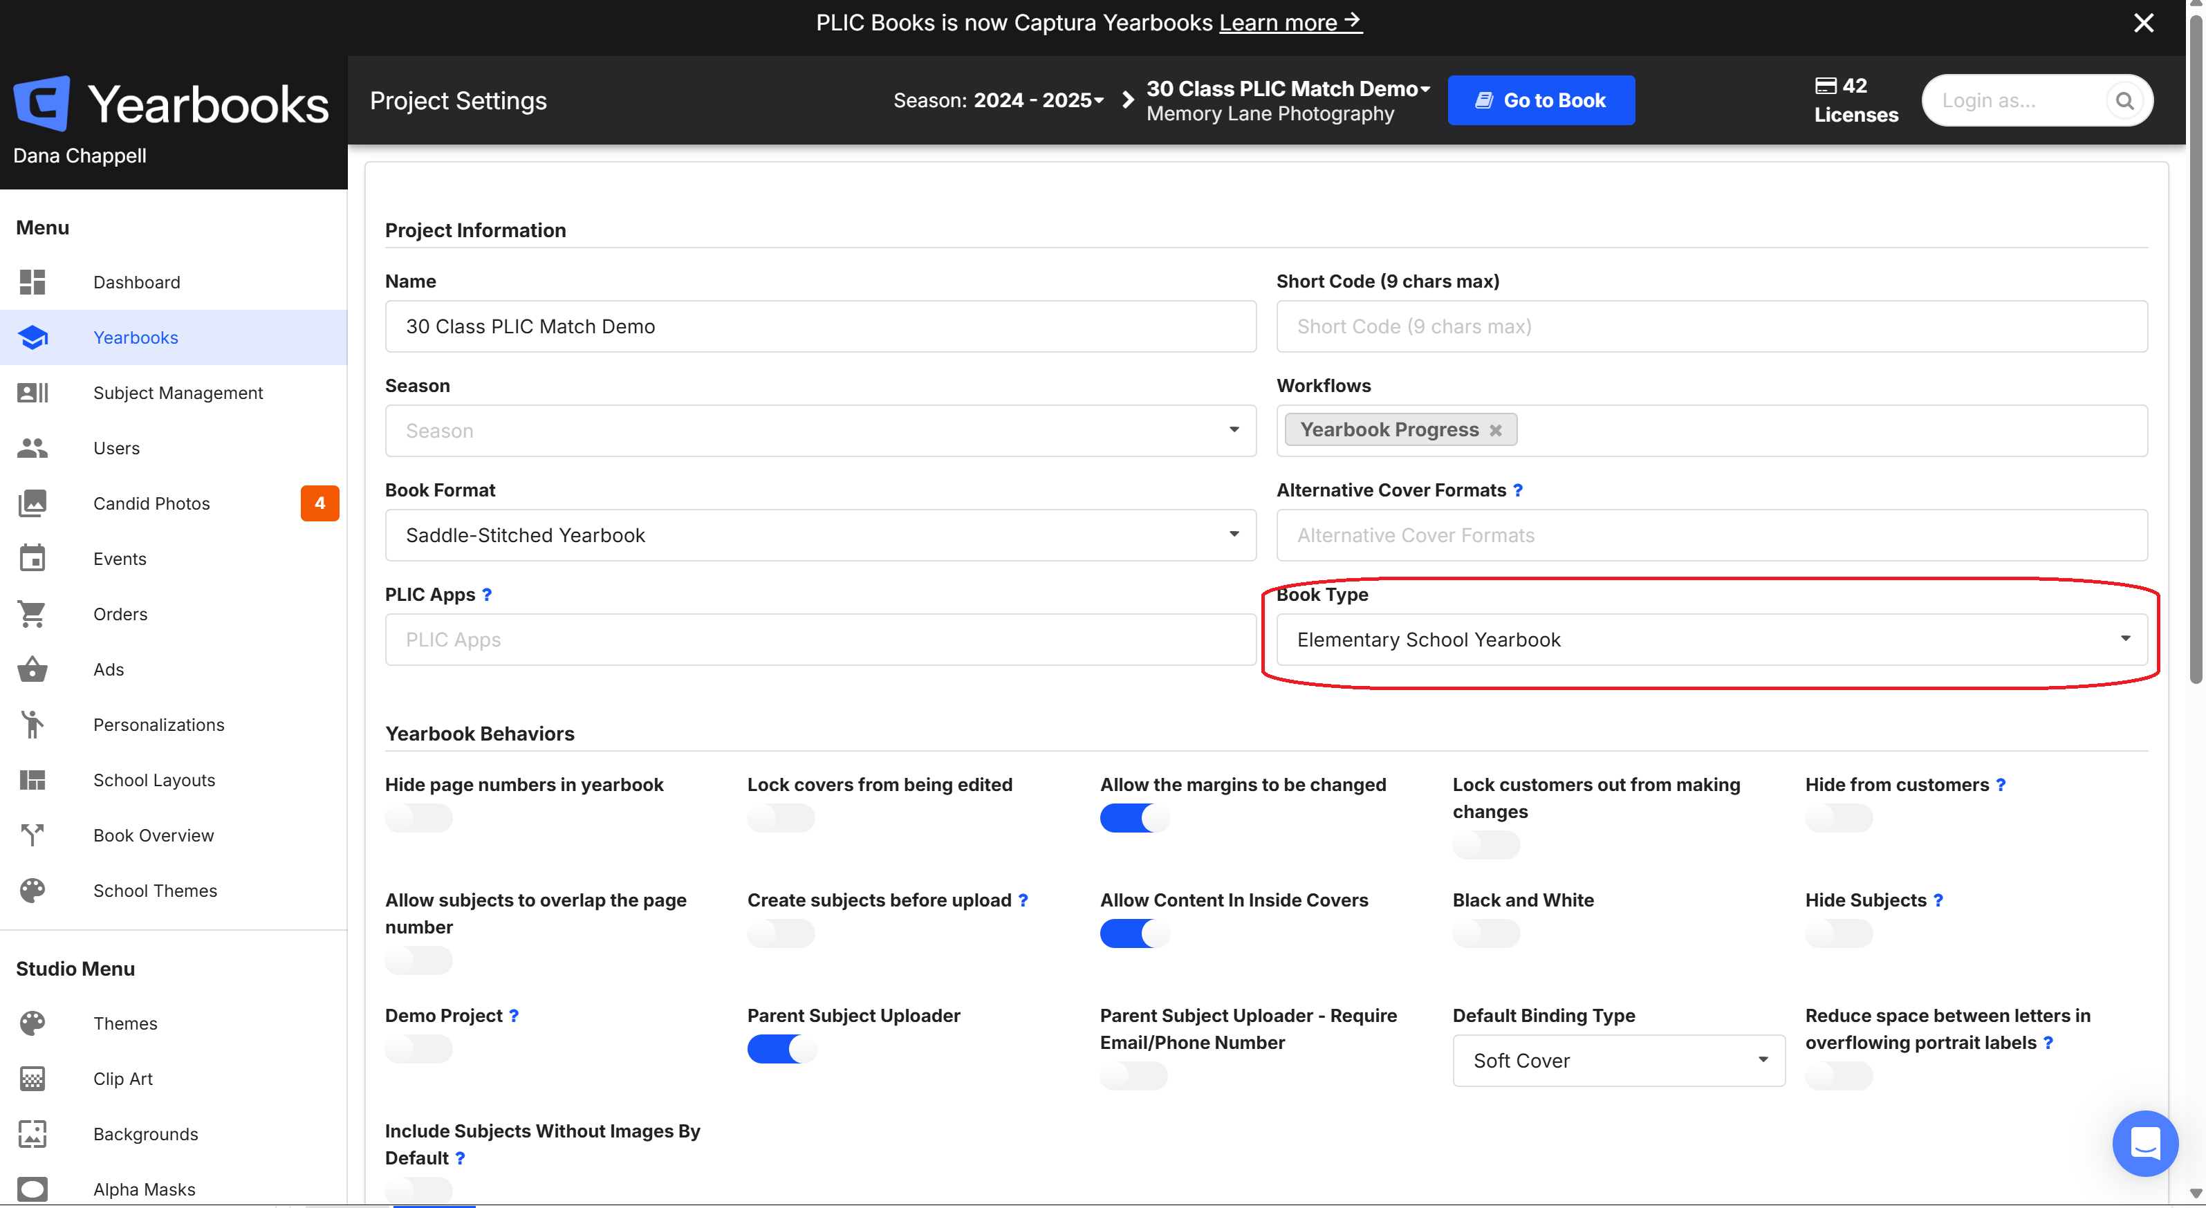This screenshot has height=1208, width=2206.
Task: Open the Dashboard menu item
Action: point(174,281)
